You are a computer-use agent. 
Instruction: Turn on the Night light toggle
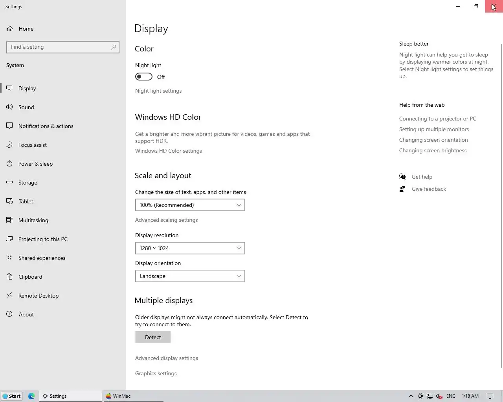(x=144, y=77)
